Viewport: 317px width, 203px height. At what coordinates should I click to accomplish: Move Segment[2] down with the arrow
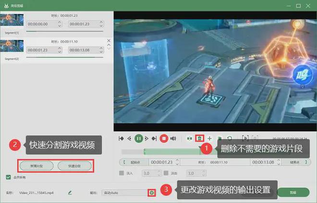(x=109, y=48)
